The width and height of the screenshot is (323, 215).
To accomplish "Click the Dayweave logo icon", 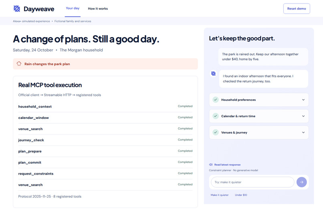I will (17, 9).
